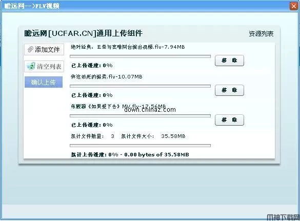The image size is (300, 221).
Task: Open the 资源列表 link
Action: [261, 34]
